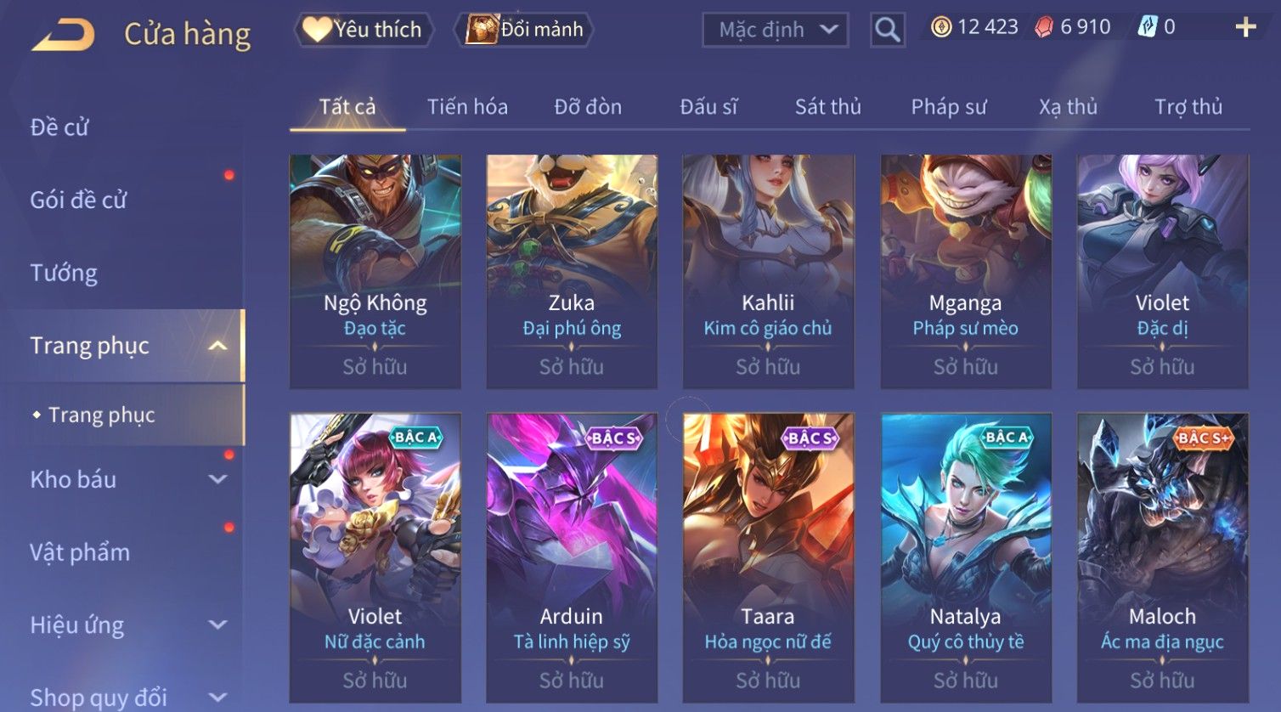Select Maloch Ác ma địa ngục skin
1281x712 pixels.
tap(1163, 557)
